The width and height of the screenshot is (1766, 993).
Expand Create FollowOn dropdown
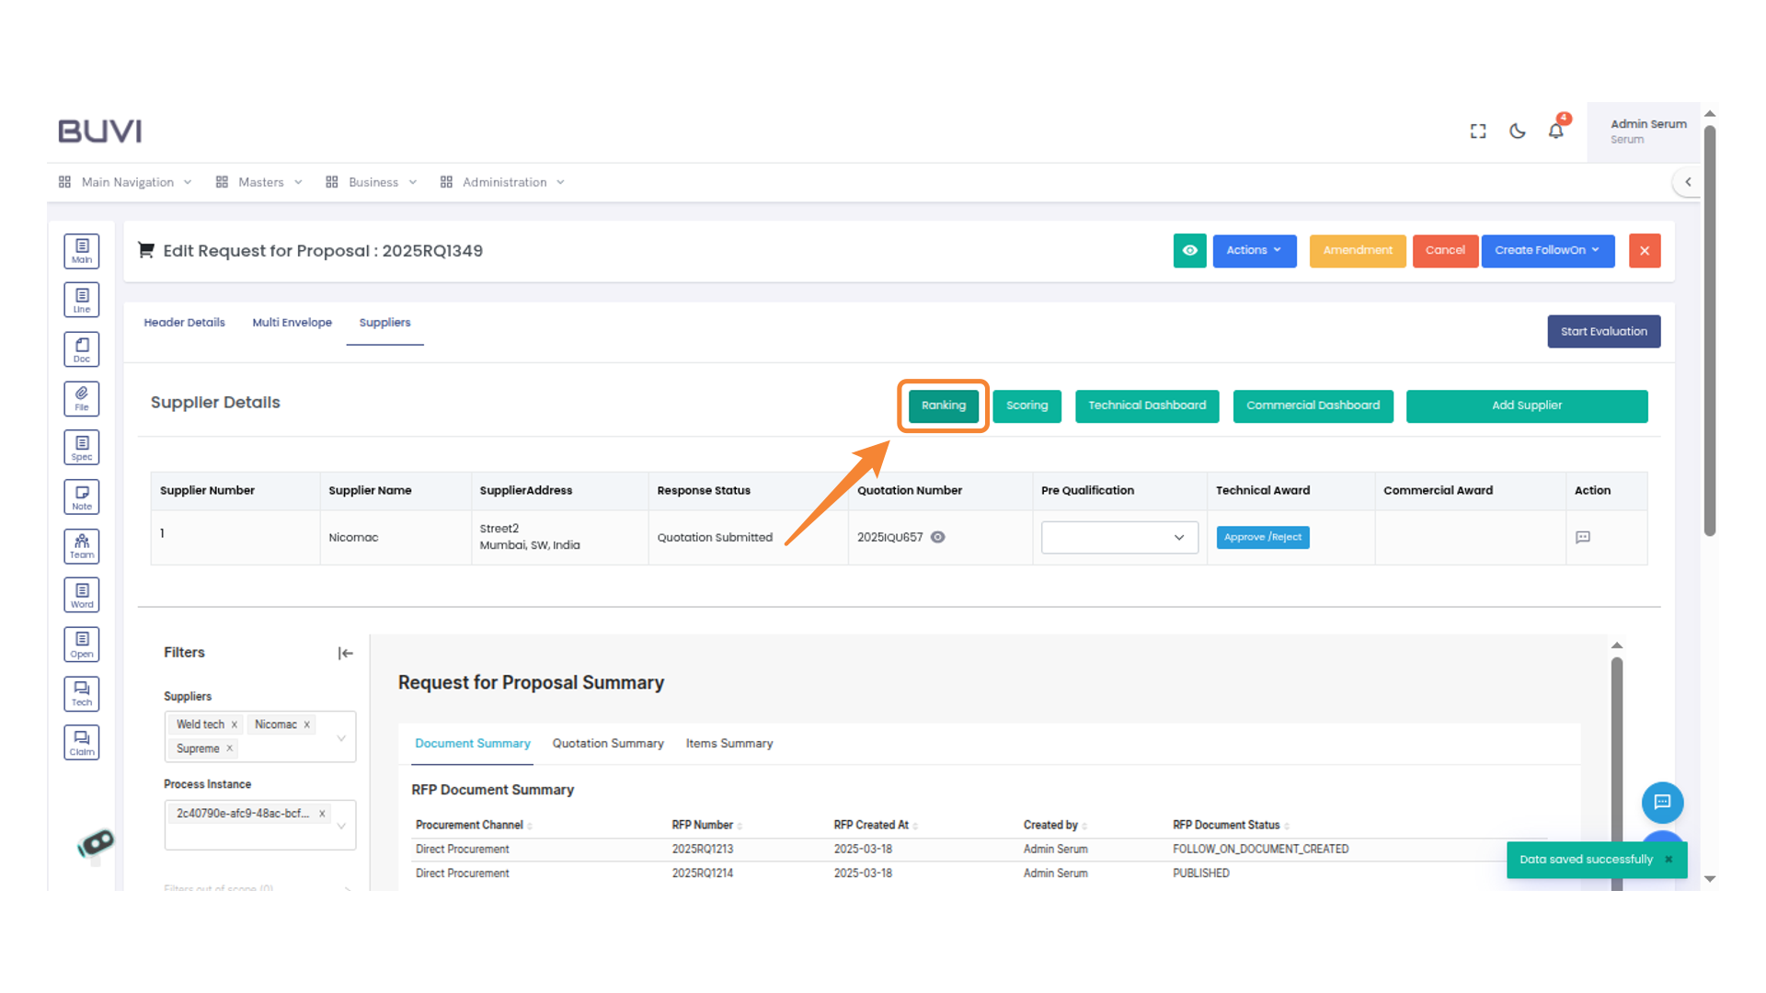tap(1547, 250)
